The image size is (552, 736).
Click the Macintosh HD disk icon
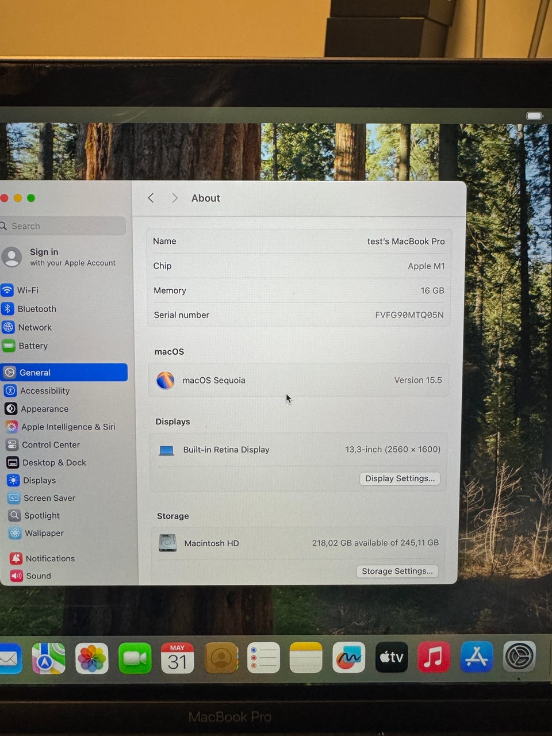click(x=168, y=543)
